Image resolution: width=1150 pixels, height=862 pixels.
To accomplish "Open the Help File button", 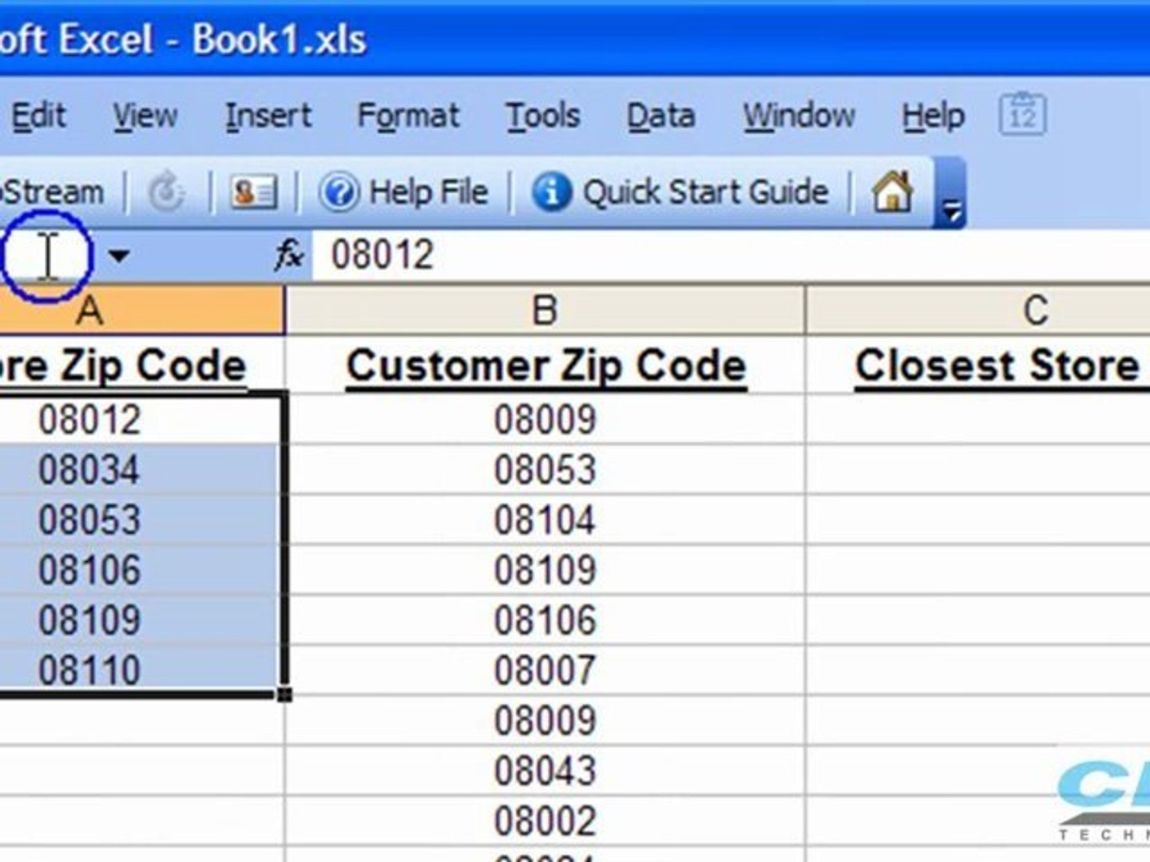I will click(x=403, y=192).
